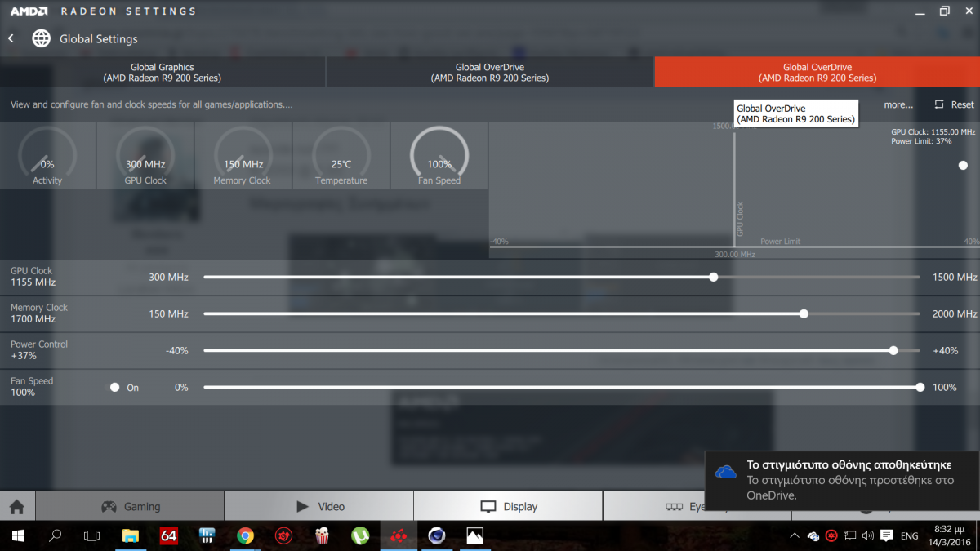Viewport: 980px width, 551px height.
Task: Open the AIDA64 taskbar icon
Action: click(x=169, y=536)
